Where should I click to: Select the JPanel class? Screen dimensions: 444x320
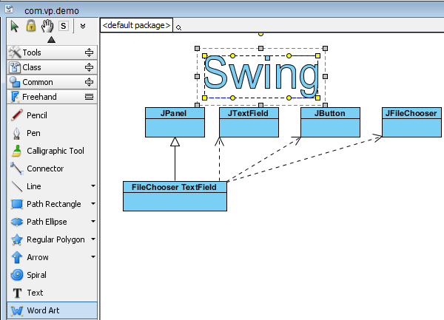(175, 122)
